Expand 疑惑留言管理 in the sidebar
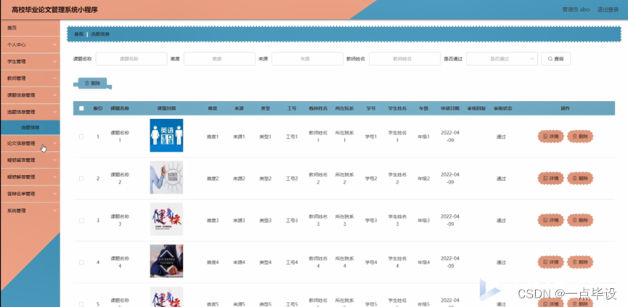 tap(30, 160)
